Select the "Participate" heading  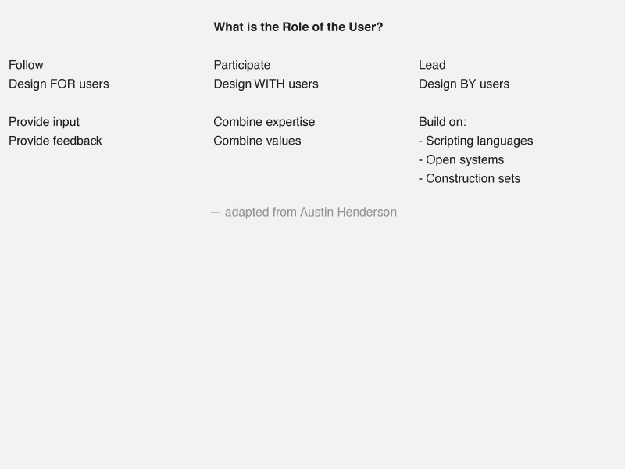(x=242, y=65)
